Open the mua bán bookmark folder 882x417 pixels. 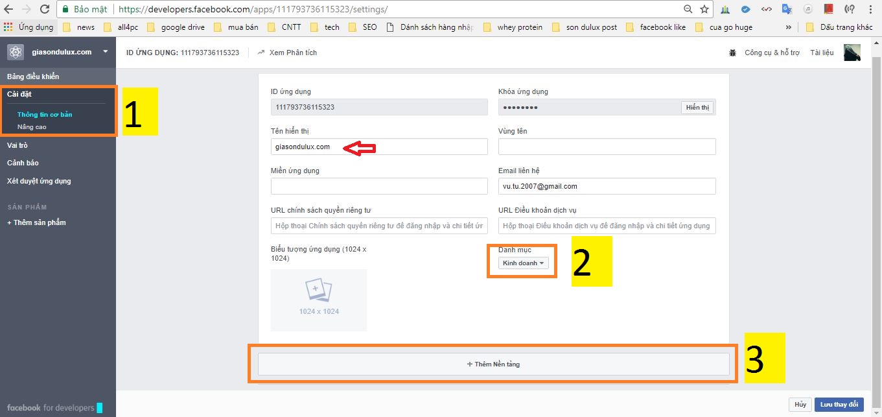coord(237,27)
